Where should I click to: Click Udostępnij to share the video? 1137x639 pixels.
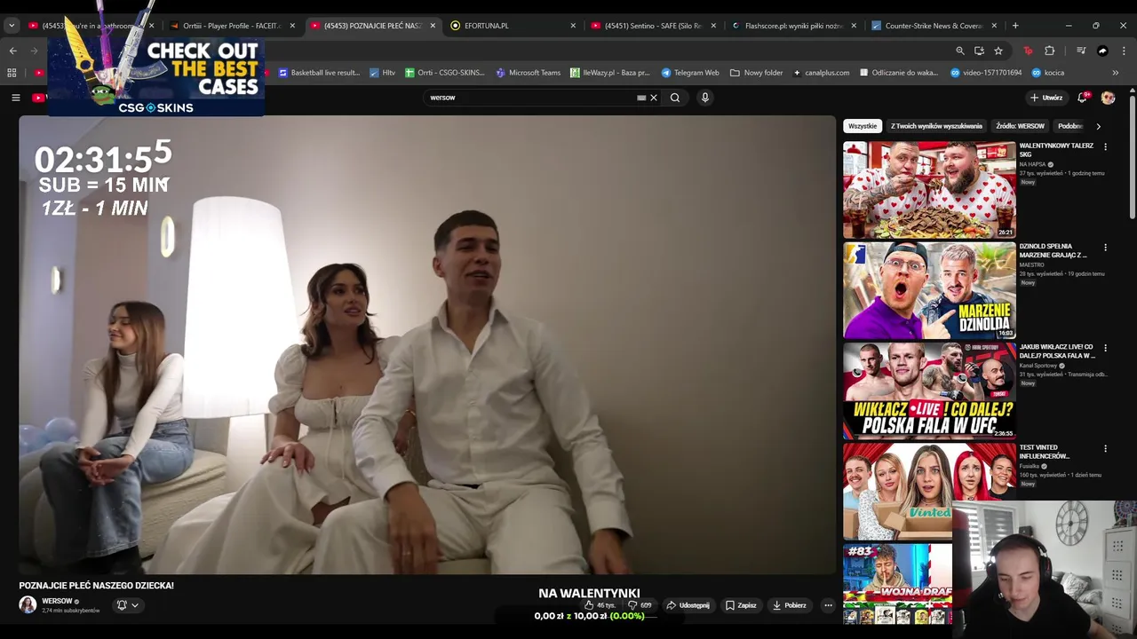tap(688, 605)
